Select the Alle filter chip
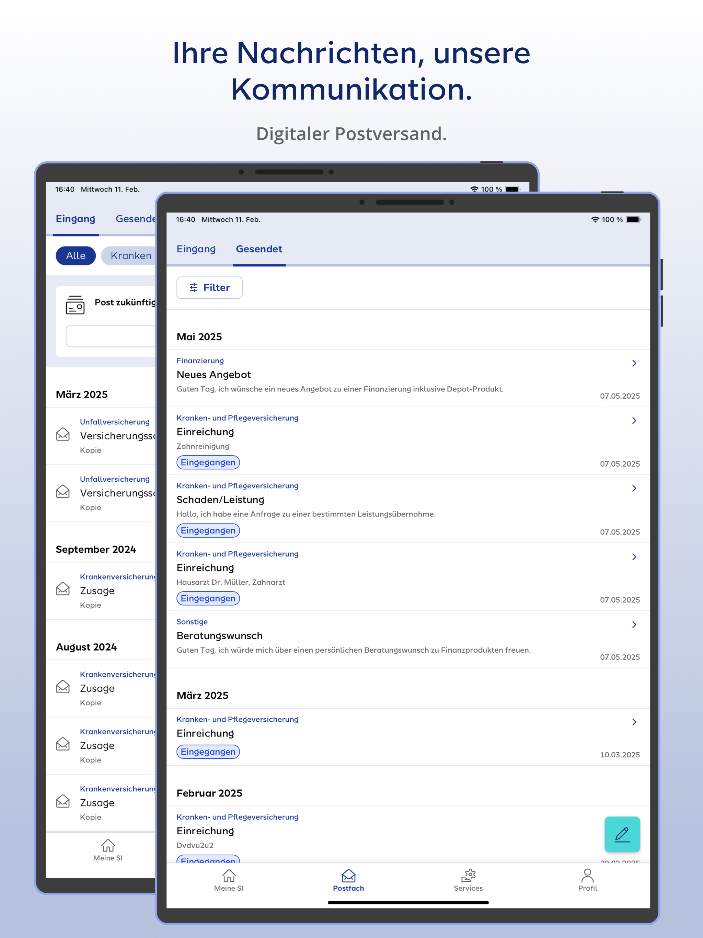Image resolution: width=703 pixels, height=938 pixels. click(x=76, y=256)
